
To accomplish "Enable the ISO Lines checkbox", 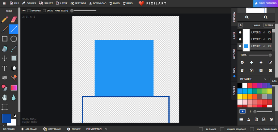I will (x=29, y=10).
